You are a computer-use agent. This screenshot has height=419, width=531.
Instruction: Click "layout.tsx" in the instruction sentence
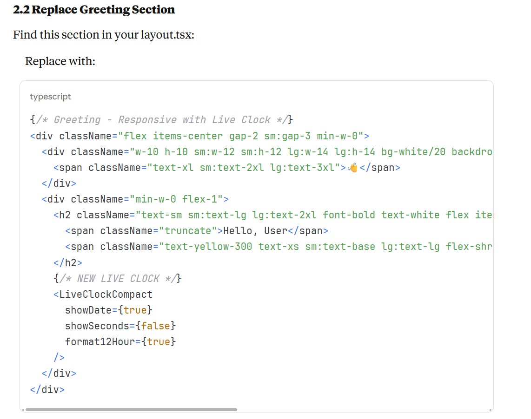166,35
